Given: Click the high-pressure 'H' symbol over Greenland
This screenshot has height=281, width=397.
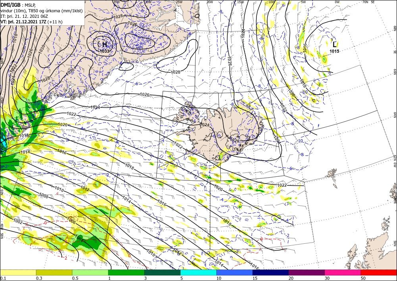Looking at the screenshot, I should (104, 45).
